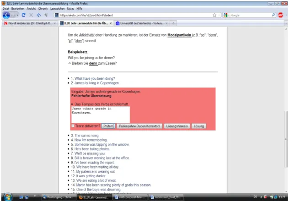Open the Extras menu
The image size is (289, 202).
70,9
